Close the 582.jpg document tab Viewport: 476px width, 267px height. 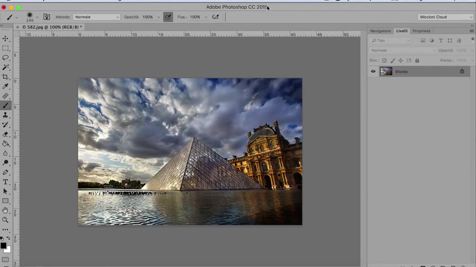tap(17, 27)
